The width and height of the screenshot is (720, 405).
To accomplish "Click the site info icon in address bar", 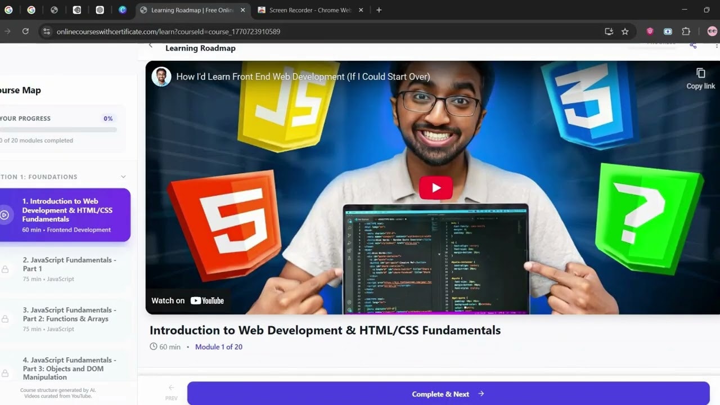I will (x=47, y=31).
